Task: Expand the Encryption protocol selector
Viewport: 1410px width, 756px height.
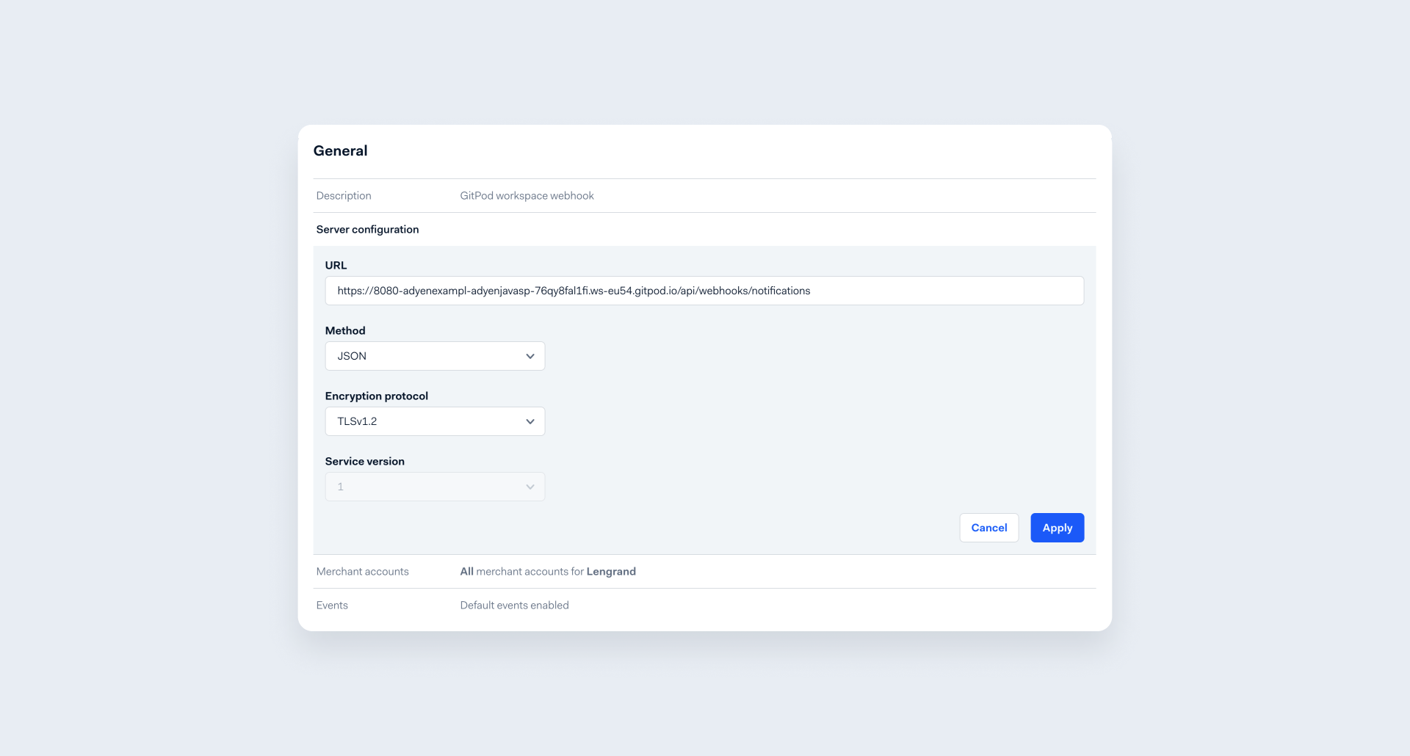Action: click(435, 421)
